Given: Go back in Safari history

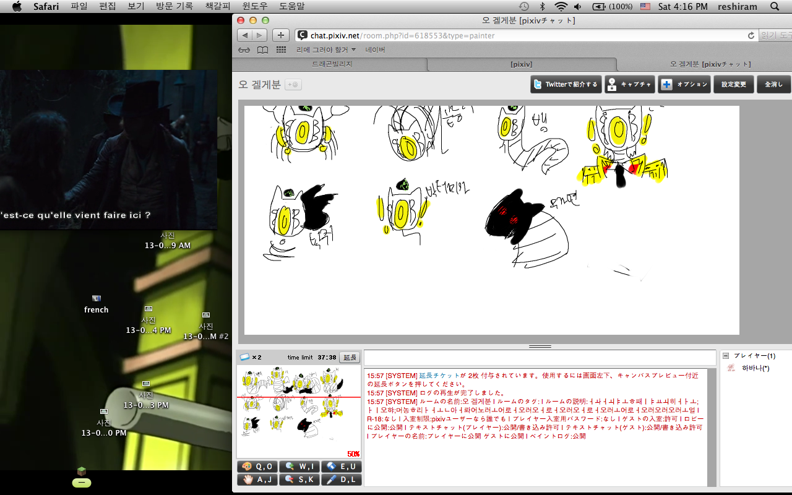Looking at the screenshot, I should (x=245, y=35).
